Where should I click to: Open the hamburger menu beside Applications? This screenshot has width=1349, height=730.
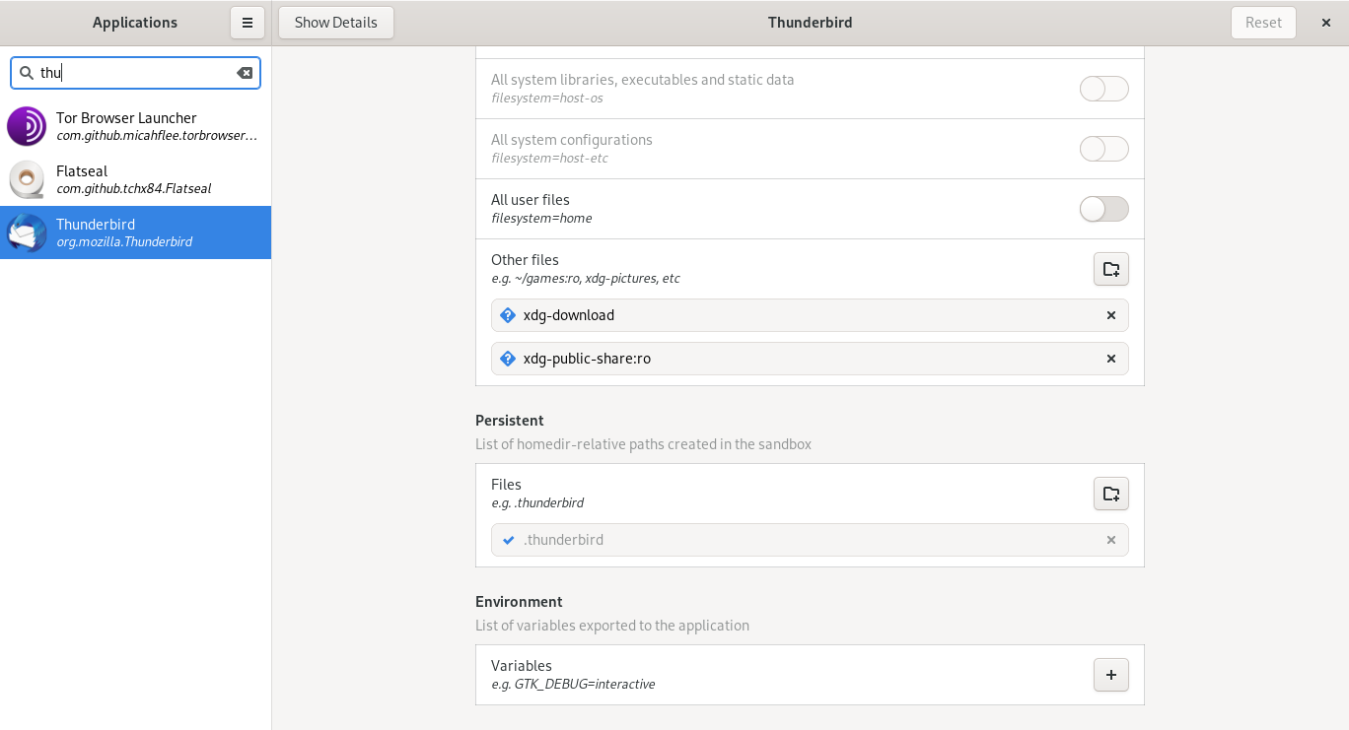[248, 23]
